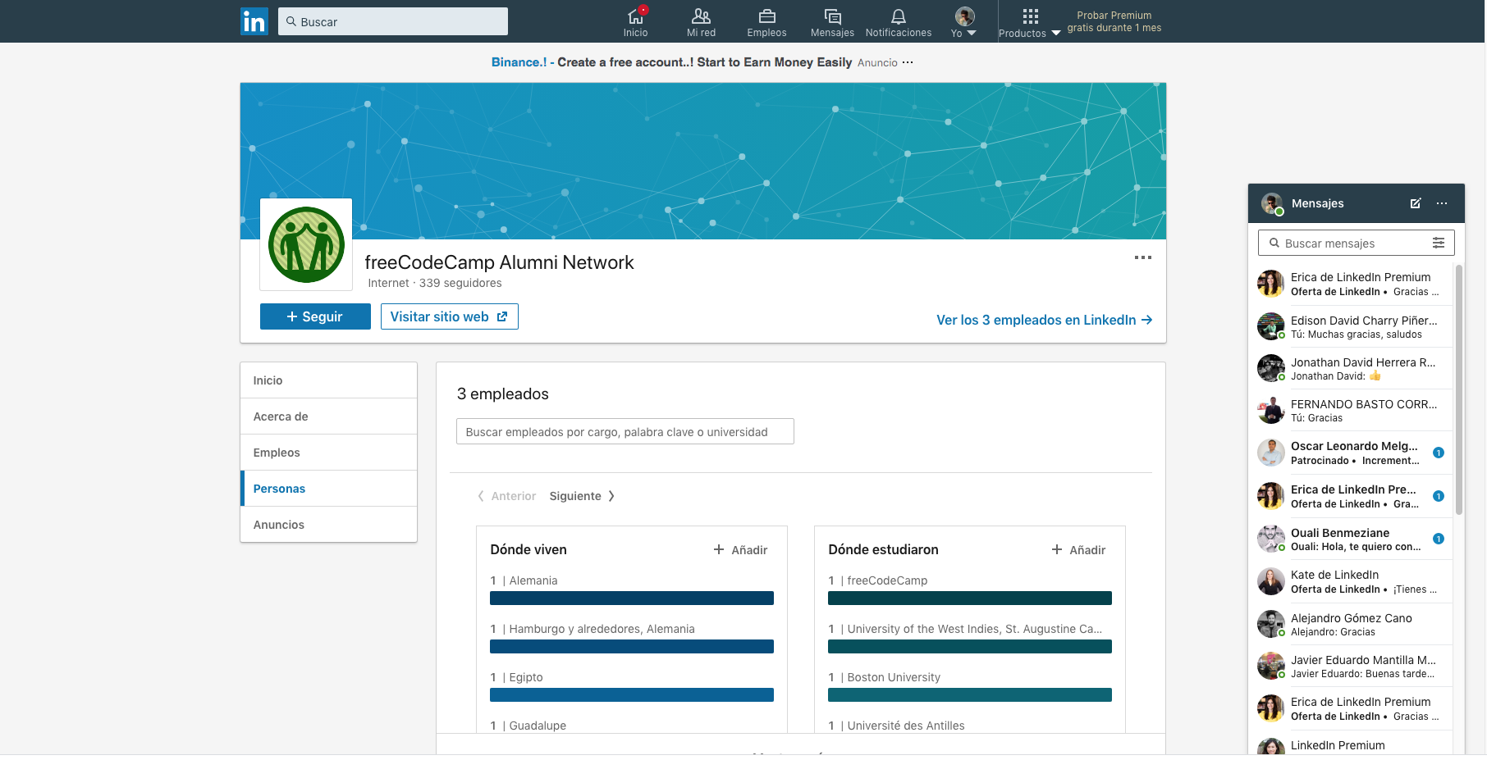Screen dimensions: 1487x760
Task: Click Ouali Benmeziane's unread badge
Action: coord(1439,539)
